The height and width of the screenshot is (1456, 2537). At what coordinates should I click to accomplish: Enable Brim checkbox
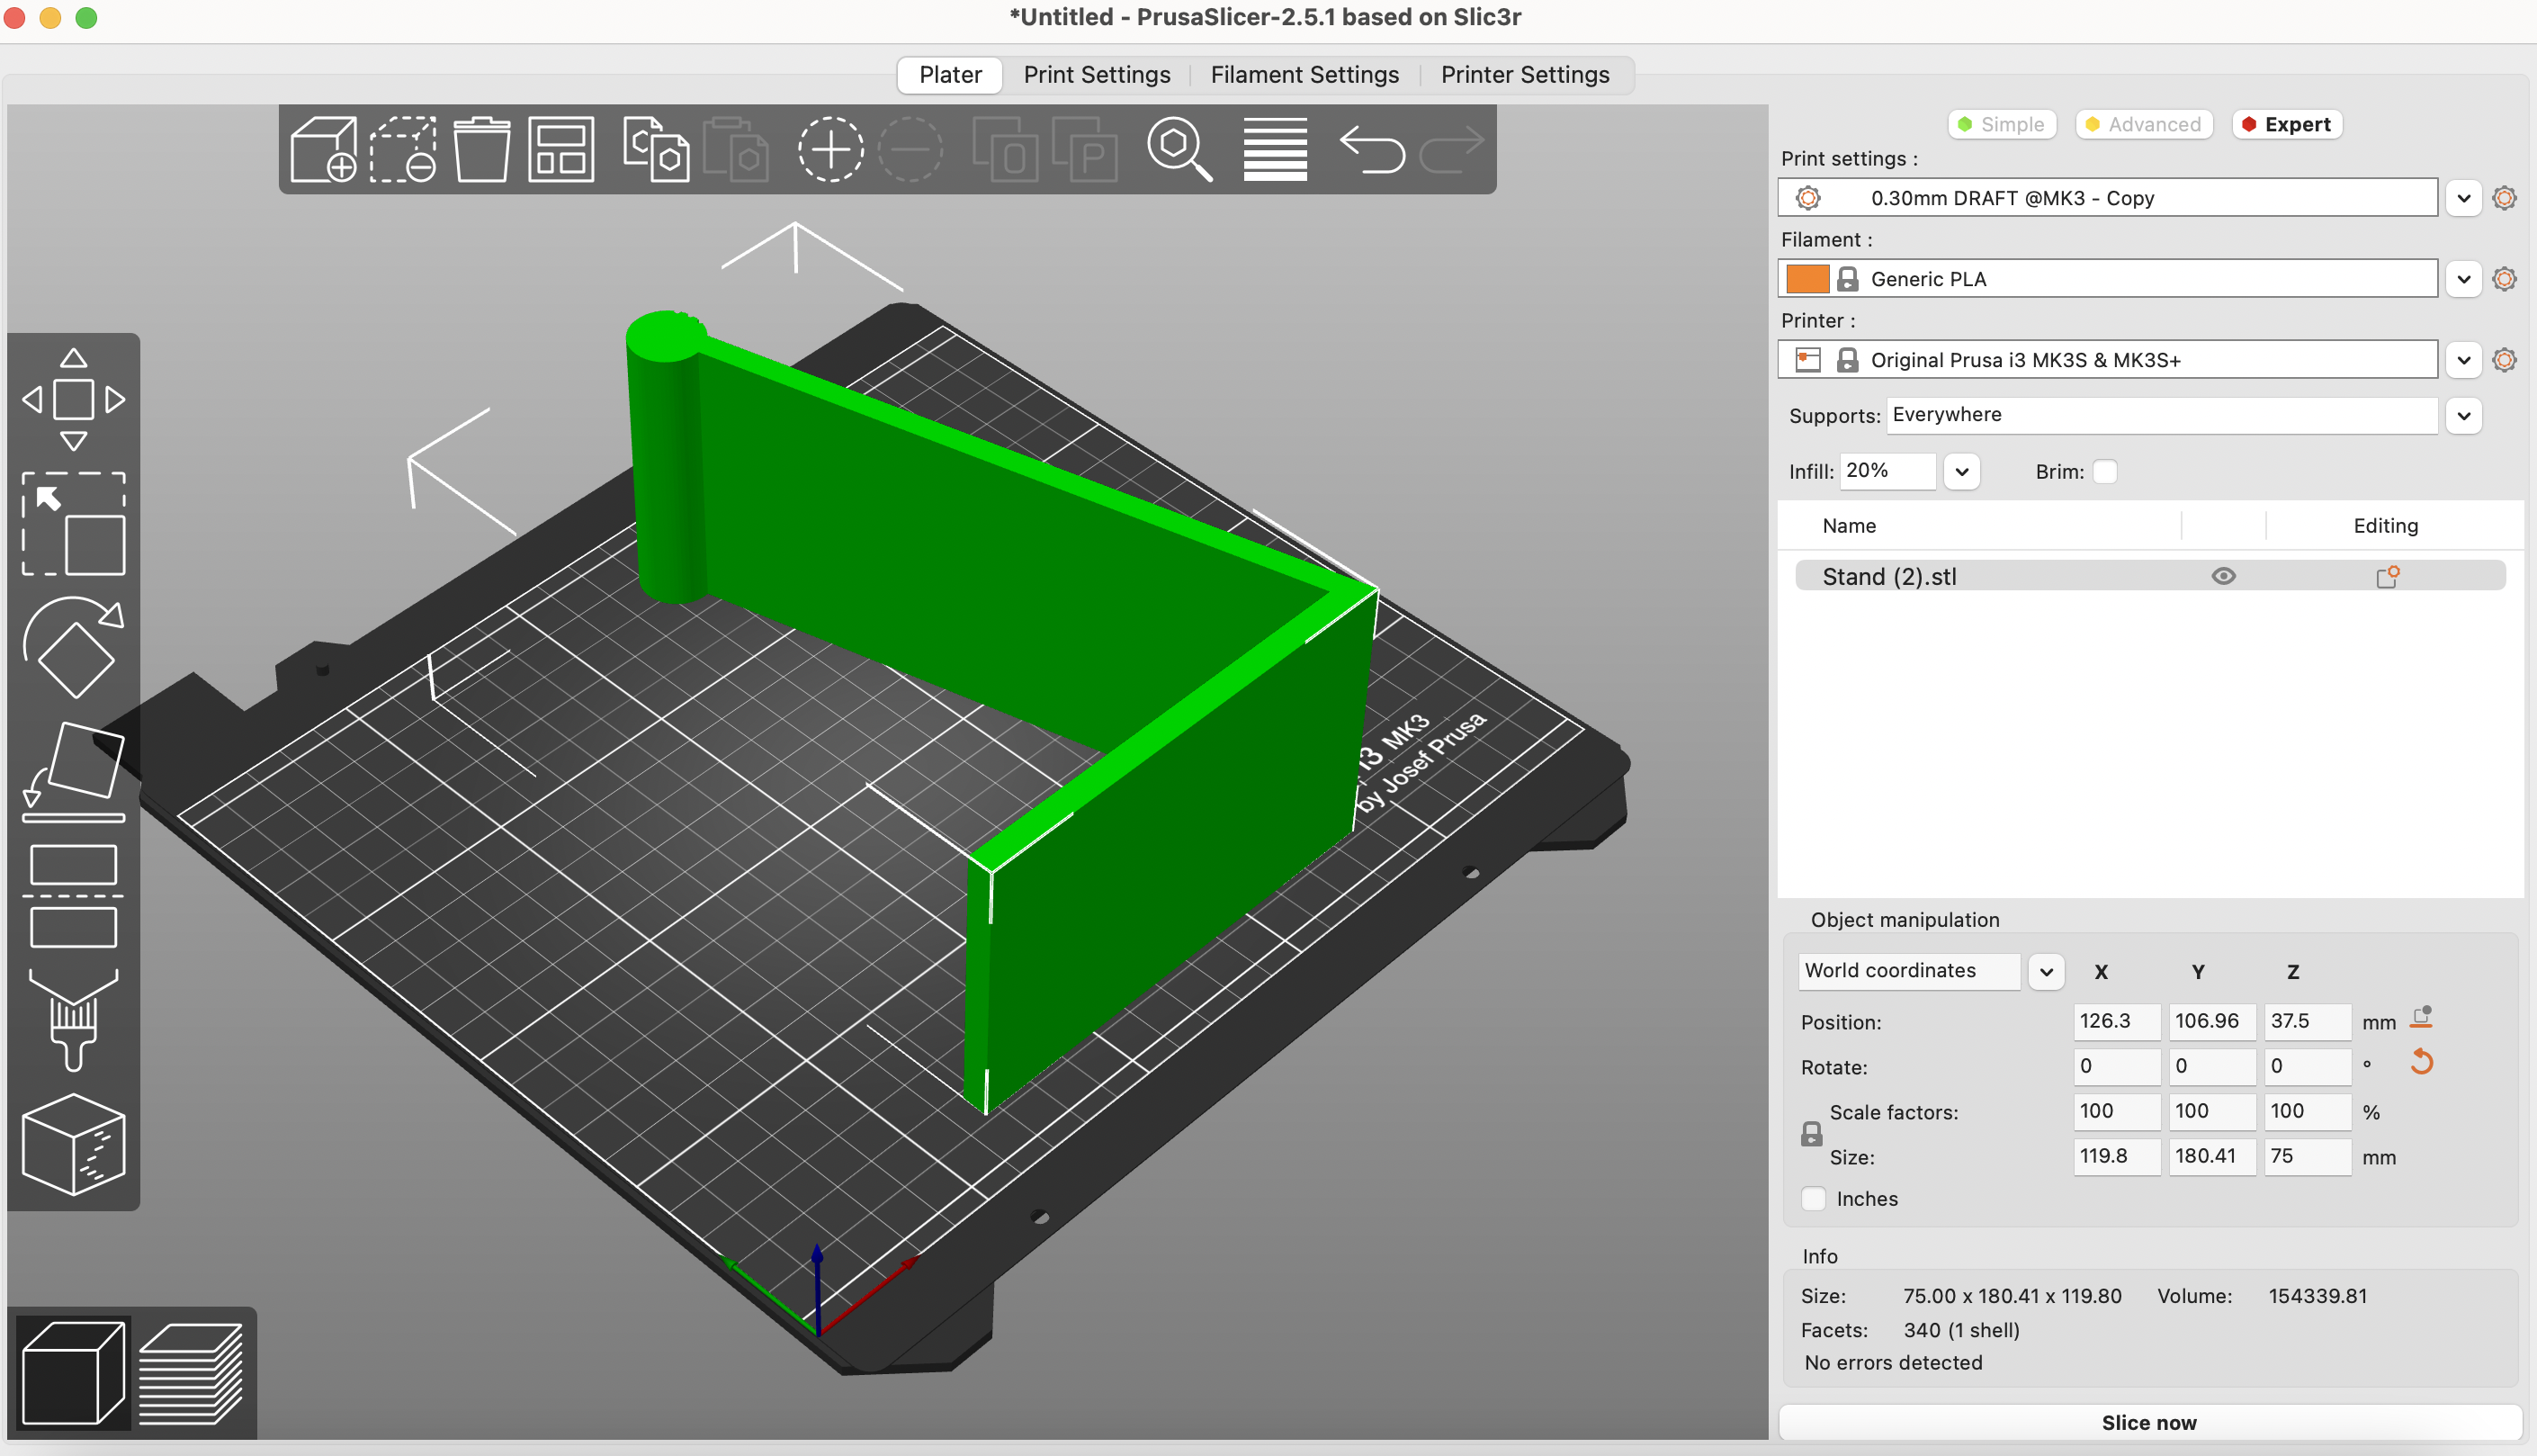point(2109,471)
